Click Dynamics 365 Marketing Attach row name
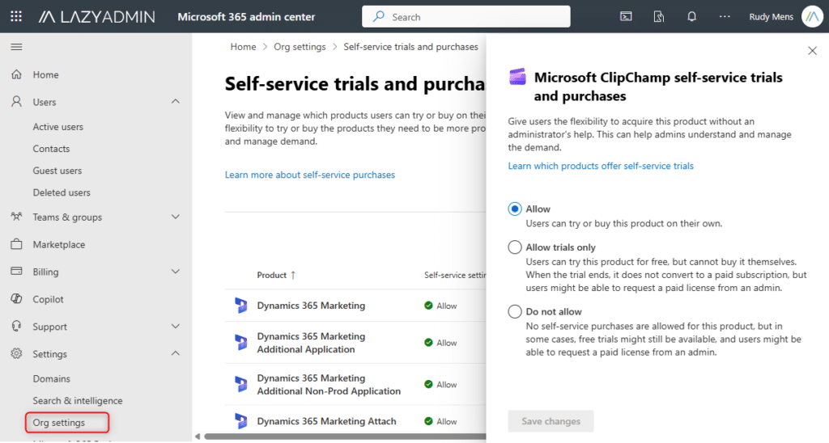The width and height of the screenshot is (829, 443). 327,421
